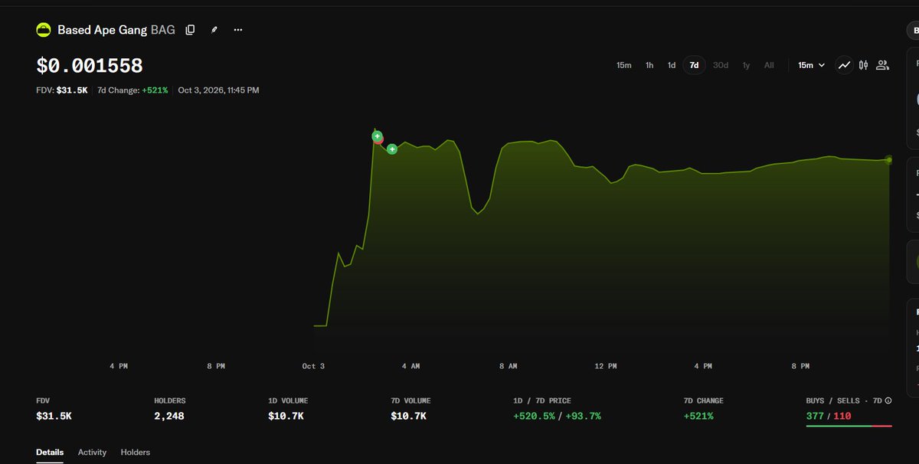Click the 2,248 holders count
The width and height of the screenshot is (919, 464).
169,417
